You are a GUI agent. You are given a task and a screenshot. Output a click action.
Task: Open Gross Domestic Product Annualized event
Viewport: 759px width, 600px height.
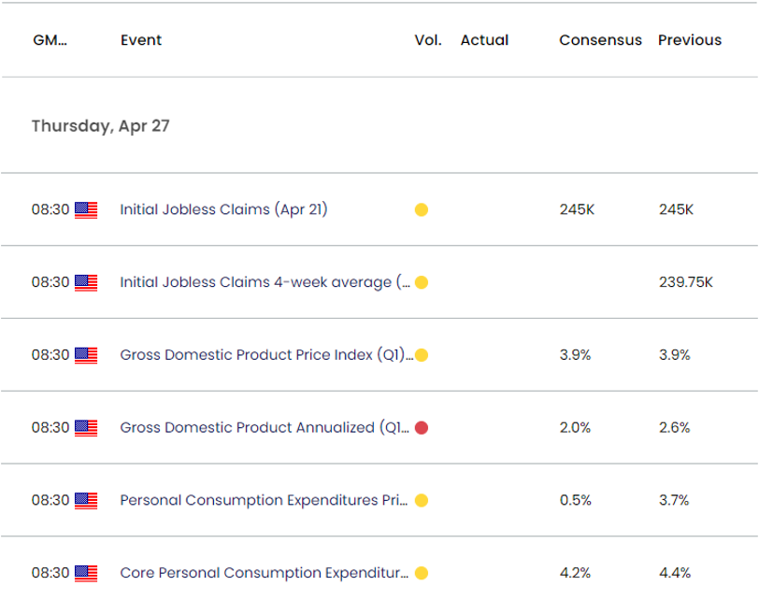264,428
